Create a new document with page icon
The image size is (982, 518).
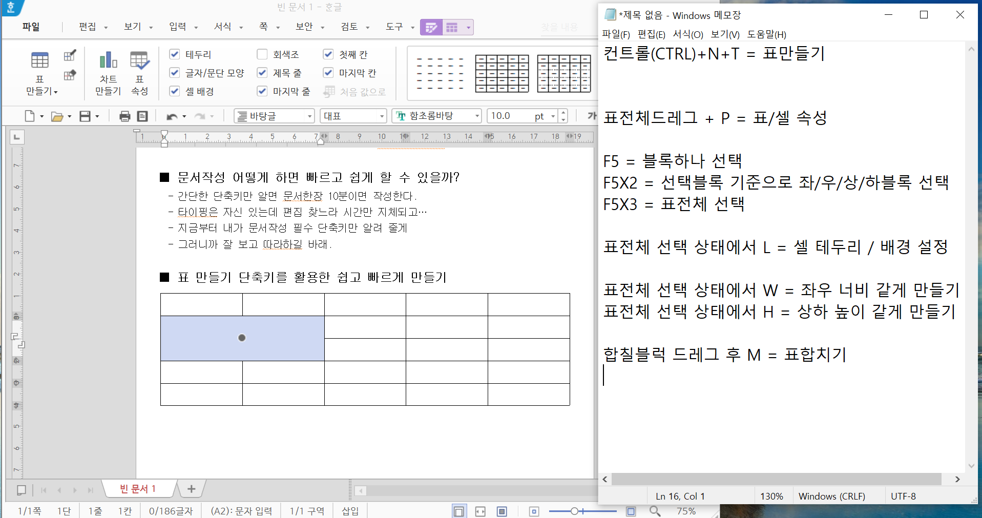(x=30, y=116)
